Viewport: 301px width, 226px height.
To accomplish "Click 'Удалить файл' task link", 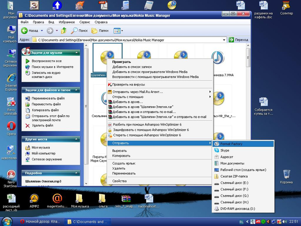I will coord(42,125).
